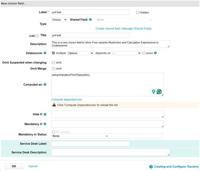Open the Choice type dropdown
The image size is (200, 171).
click(59, 20)
